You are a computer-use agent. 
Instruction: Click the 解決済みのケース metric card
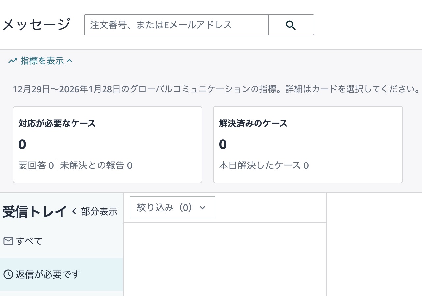coord(308,144)
